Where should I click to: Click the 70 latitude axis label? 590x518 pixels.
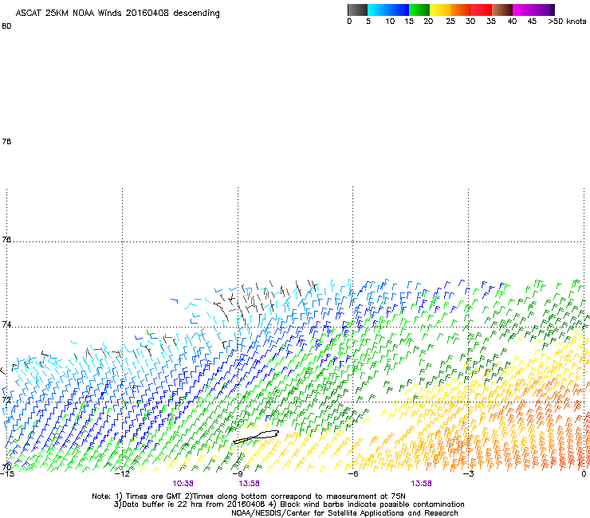(6, 467)
